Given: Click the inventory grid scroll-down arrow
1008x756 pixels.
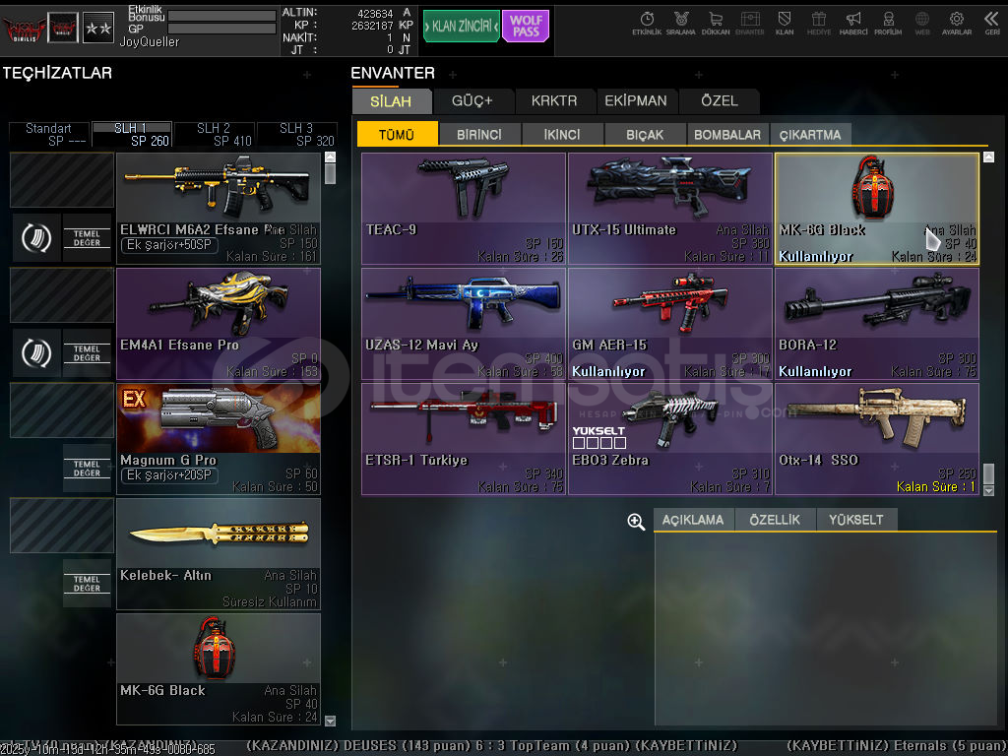Looking at the screenshot, I should click(988, 490).
